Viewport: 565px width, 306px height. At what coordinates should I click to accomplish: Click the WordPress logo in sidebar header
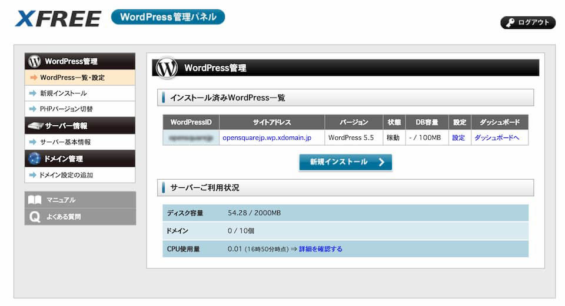pyautogui.click(x=35, y=61)
